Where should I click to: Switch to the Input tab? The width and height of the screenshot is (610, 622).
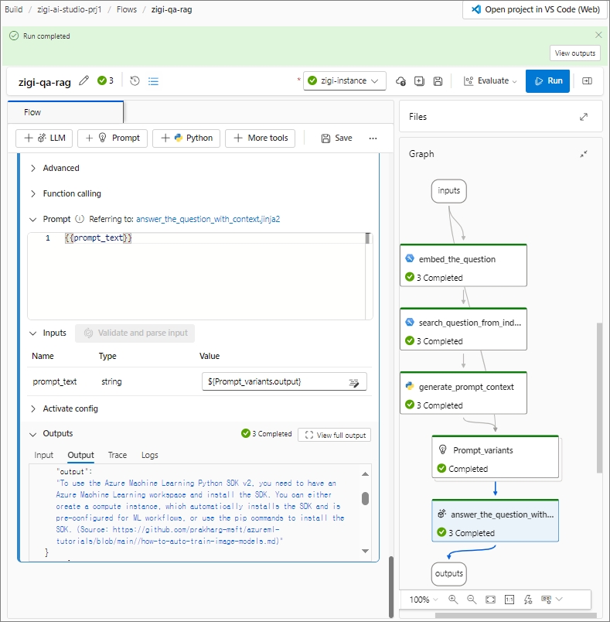coord(43,455)
